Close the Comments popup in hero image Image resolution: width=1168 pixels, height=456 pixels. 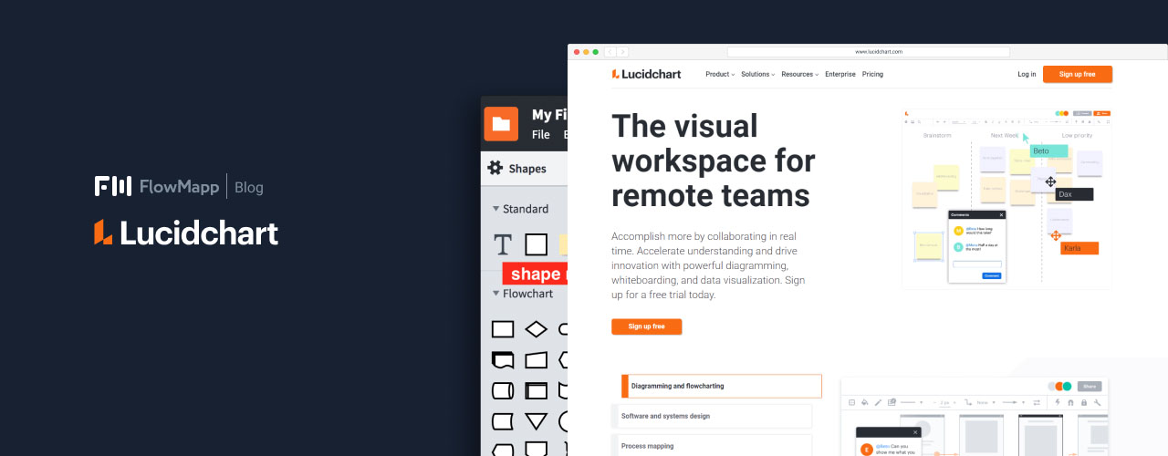point(1001,215)
